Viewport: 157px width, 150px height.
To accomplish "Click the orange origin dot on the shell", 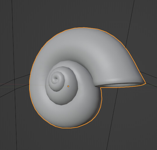I will [68, 86].
